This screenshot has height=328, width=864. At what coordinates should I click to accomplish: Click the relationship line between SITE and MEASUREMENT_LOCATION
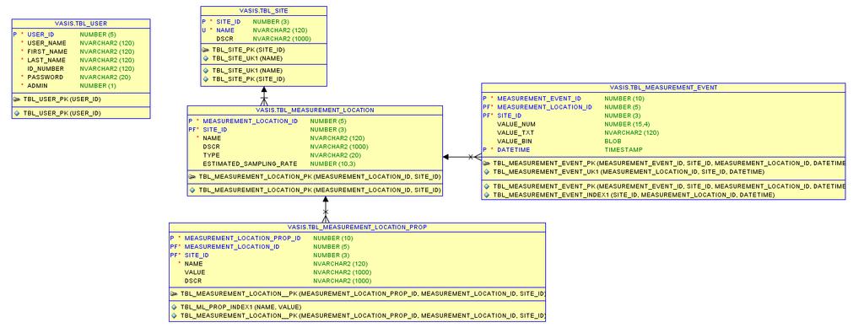pyautogui.click(x=264, y=96)
